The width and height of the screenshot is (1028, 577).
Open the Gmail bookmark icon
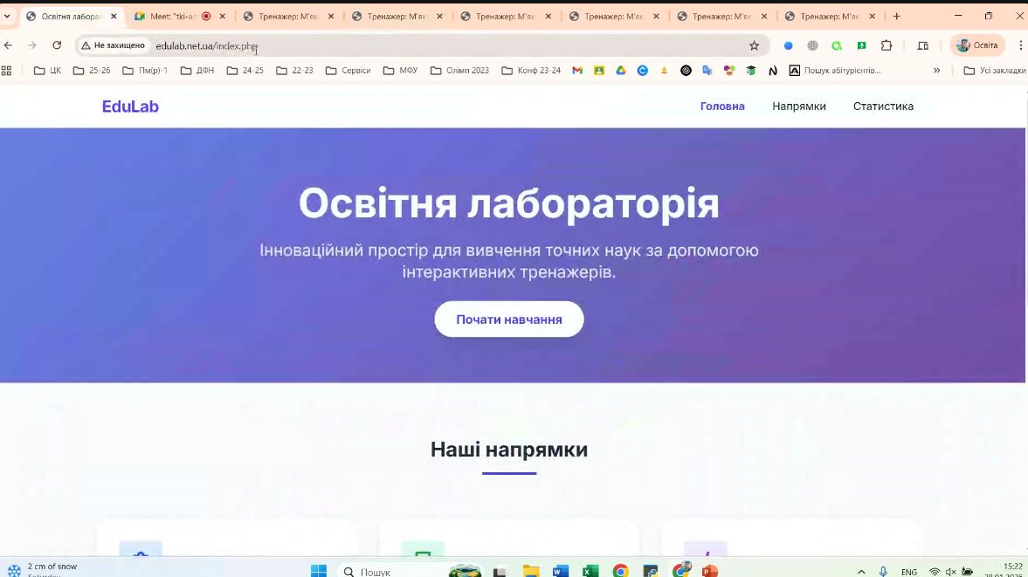pyautogui.click(x=577, y=71)
